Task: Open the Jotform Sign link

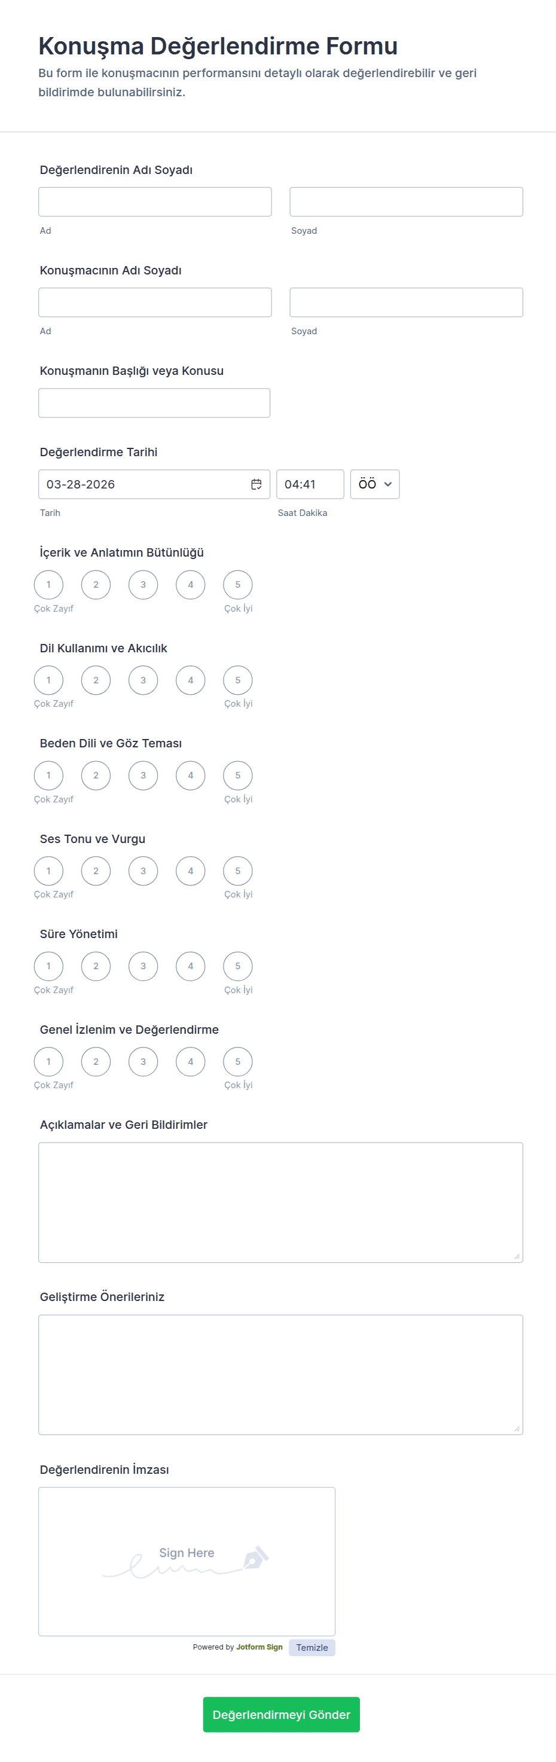Action: pyautogui.click(x=259, y=1647)
